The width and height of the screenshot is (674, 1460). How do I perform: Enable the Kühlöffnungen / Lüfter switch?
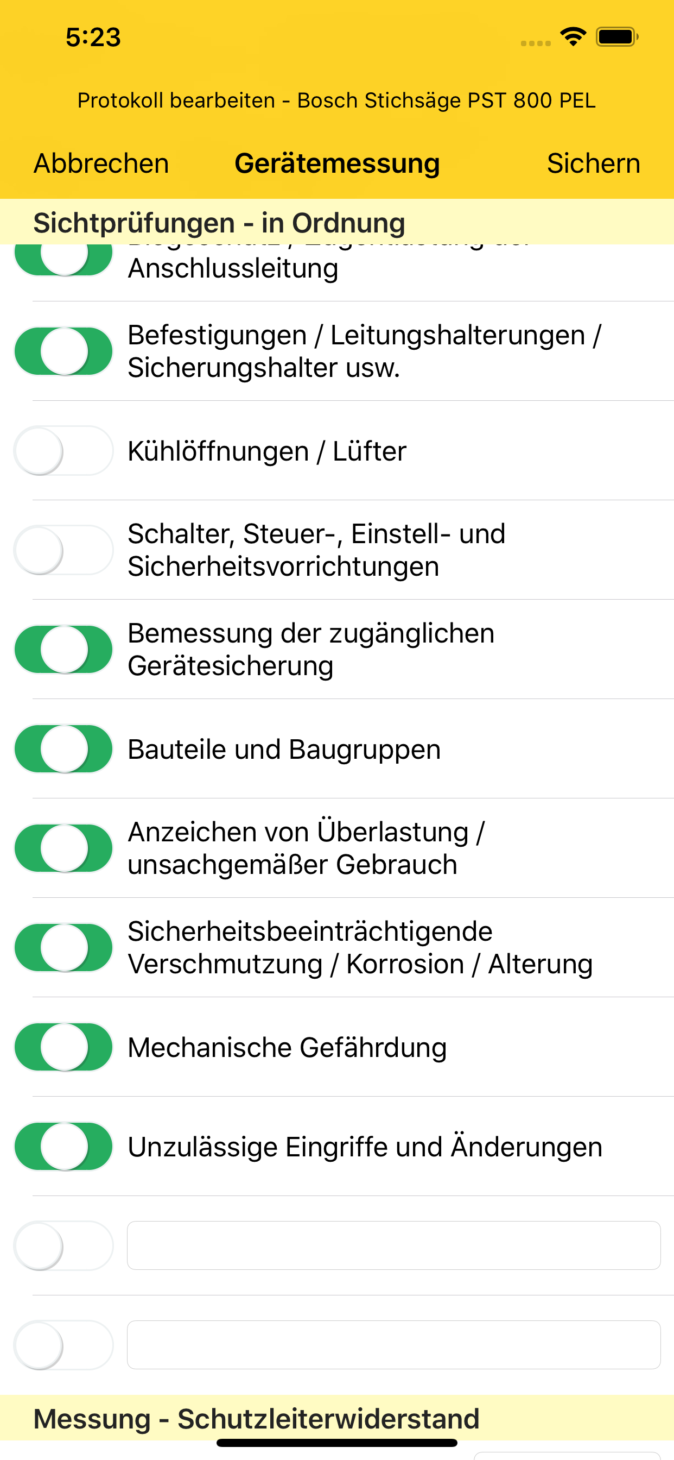point(63,451)
